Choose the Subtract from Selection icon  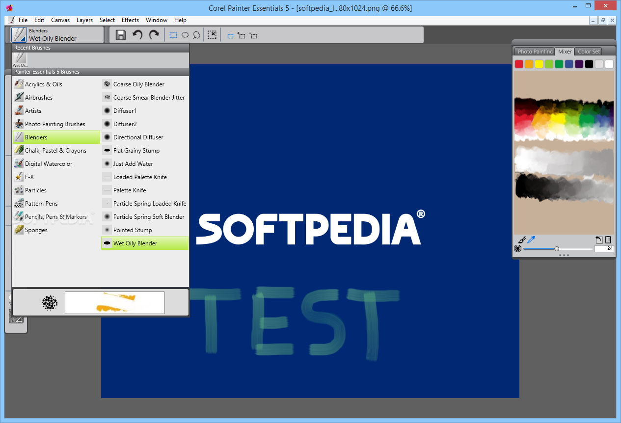click(x=253, y=35)
